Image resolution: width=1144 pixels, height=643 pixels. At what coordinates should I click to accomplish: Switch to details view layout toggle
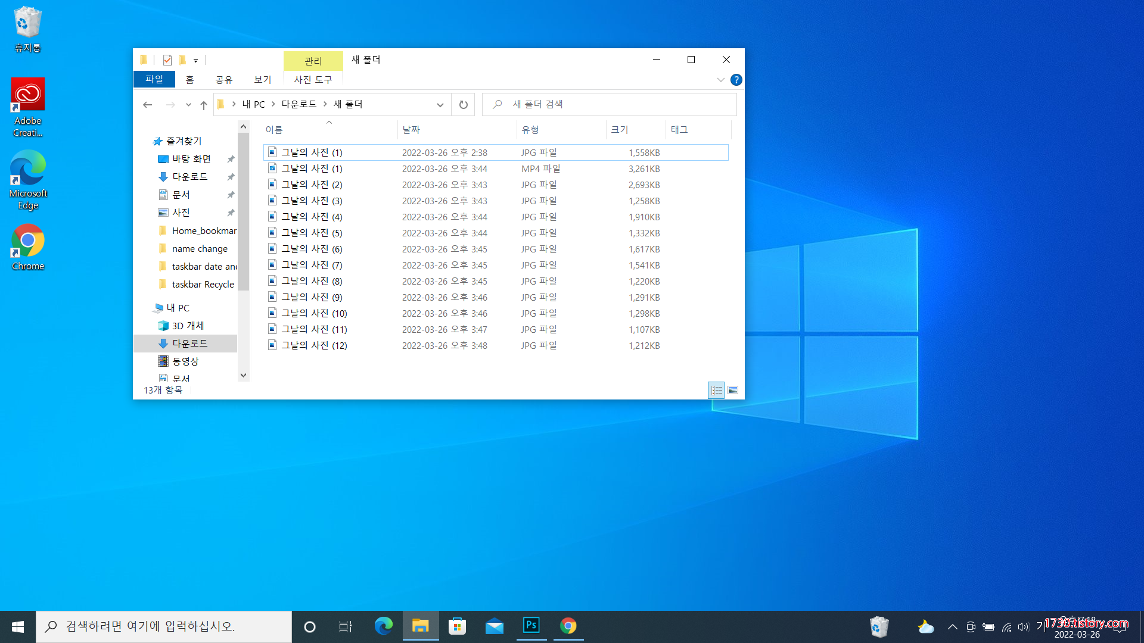[x=716, y=390]
